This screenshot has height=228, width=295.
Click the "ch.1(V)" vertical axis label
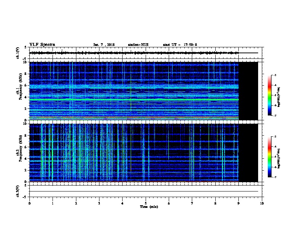click(x=18, y=53)
